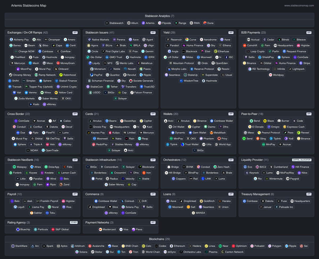Click the Stablewatch logo chip
The image size is (319, 259).
pos(107,23)
